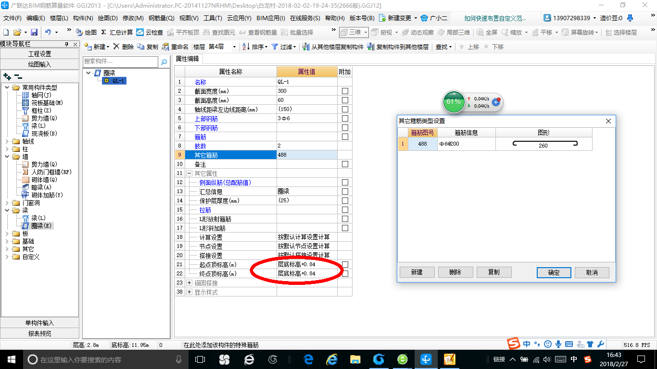This screenshot has height=369, width=657.
Task: Run 汇总计算 summary calculation
Action: pos(117,32)
